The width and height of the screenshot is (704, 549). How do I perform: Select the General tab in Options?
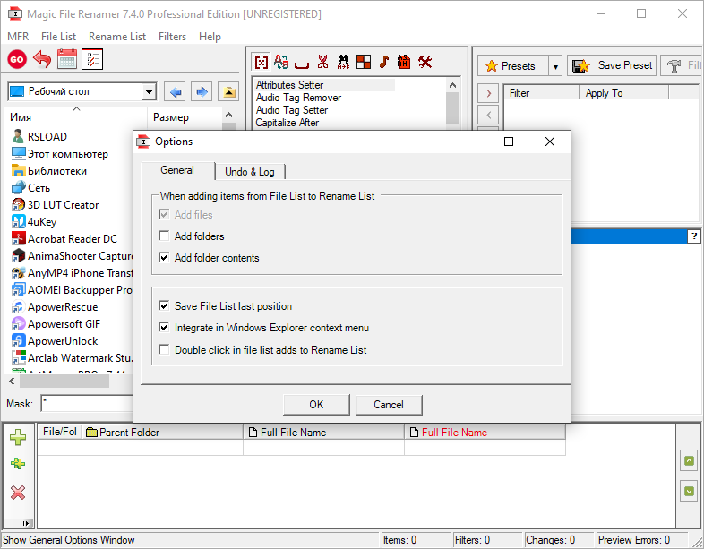click(x=177, y=170)
